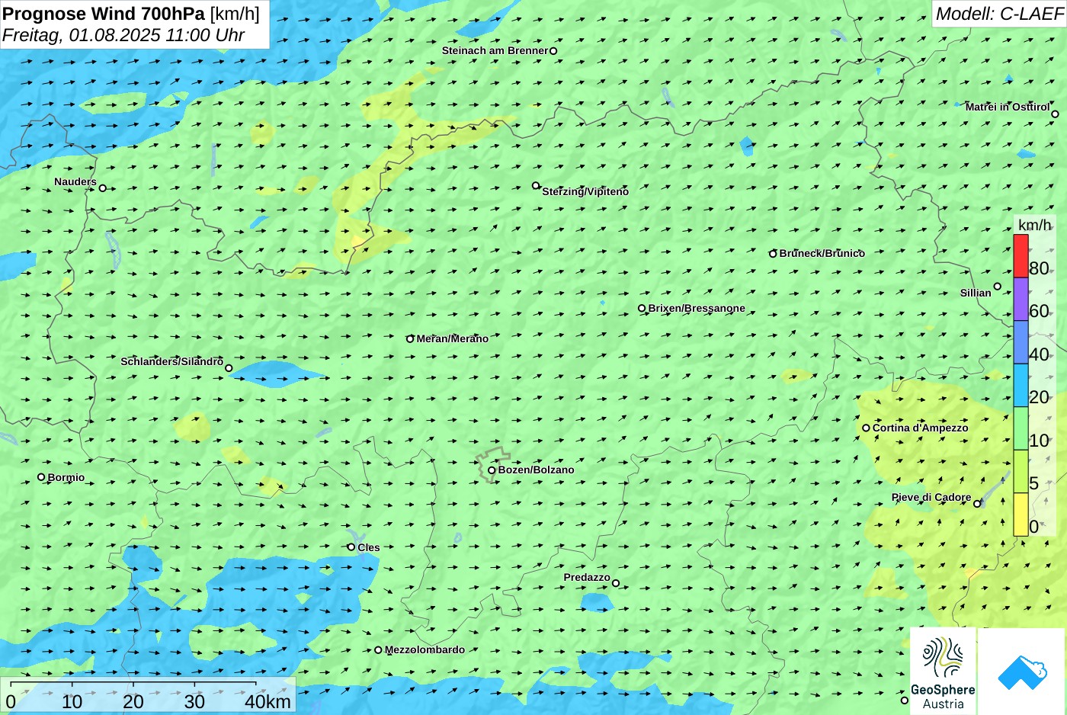This screenshot has height=715, width=1067.
Task: Click the 'Sterzing/Vipiteno' city label
Action: (585, 192)
